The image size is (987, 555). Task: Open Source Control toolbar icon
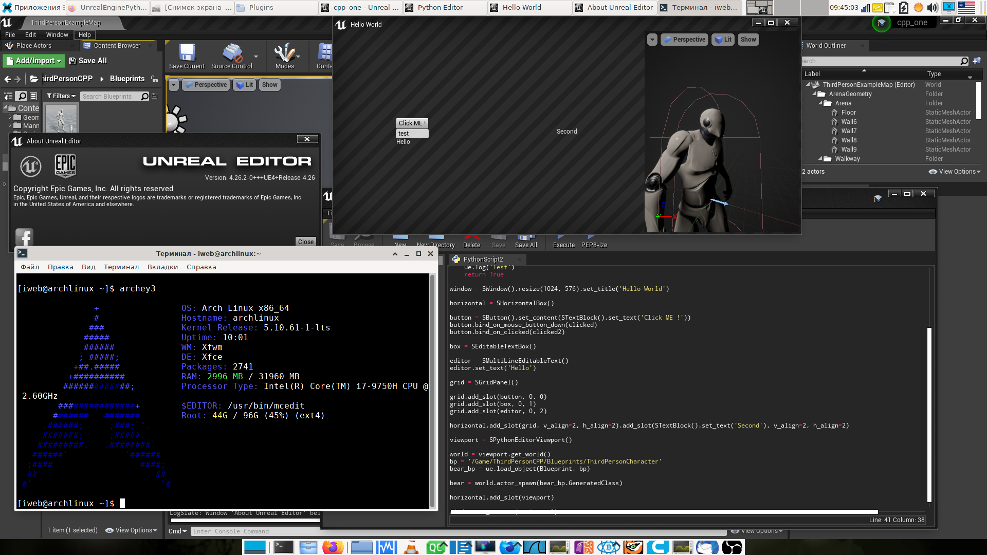(x=232, y=57)
